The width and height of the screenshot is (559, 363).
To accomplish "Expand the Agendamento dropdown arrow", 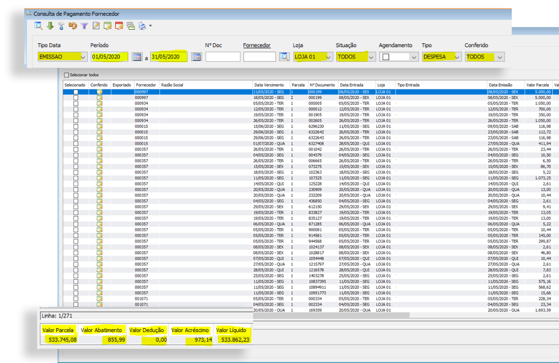I will (x=413, y=57).
